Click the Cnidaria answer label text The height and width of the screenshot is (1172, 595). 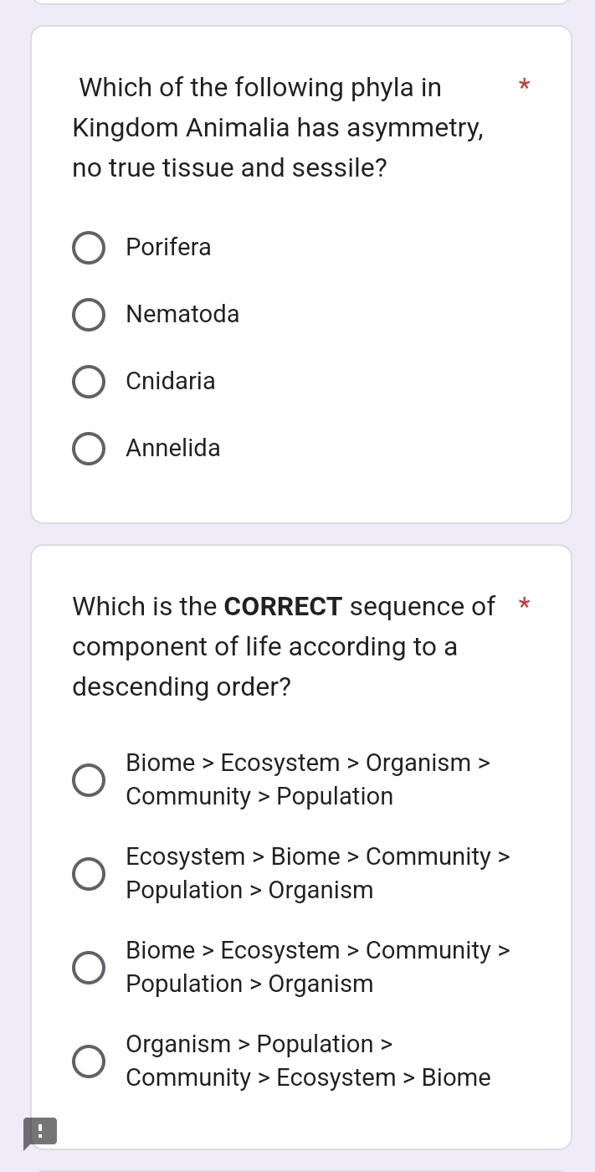coord(170,382)
